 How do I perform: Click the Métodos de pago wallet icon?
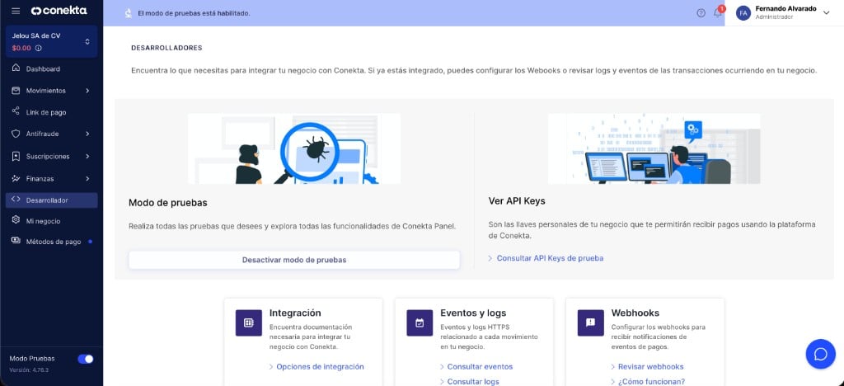tap(16, 242)
